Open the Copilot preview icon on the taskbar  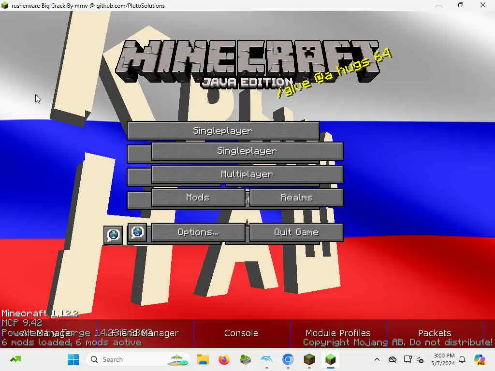point(480,359)
